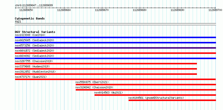This screenshot has height=110, width=223.
Task: Open the nsv6573256 (Sedlazeck2020) label
Action: click(x=35, y=45)
